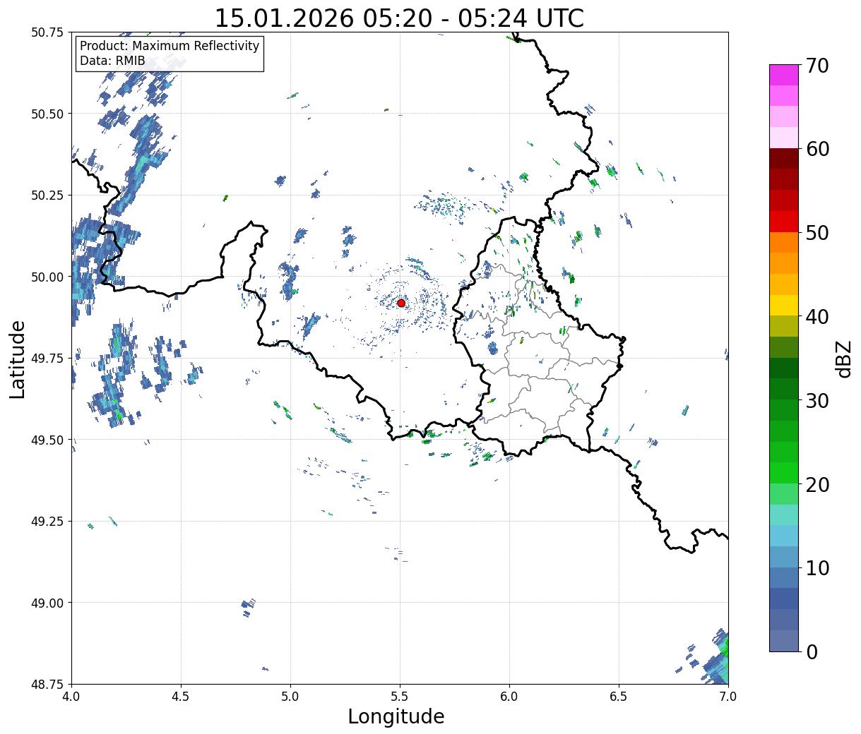Screen dimensions: 861x734
Task: Click the longitude tick label 4.0
Action: tap(72, 697)
